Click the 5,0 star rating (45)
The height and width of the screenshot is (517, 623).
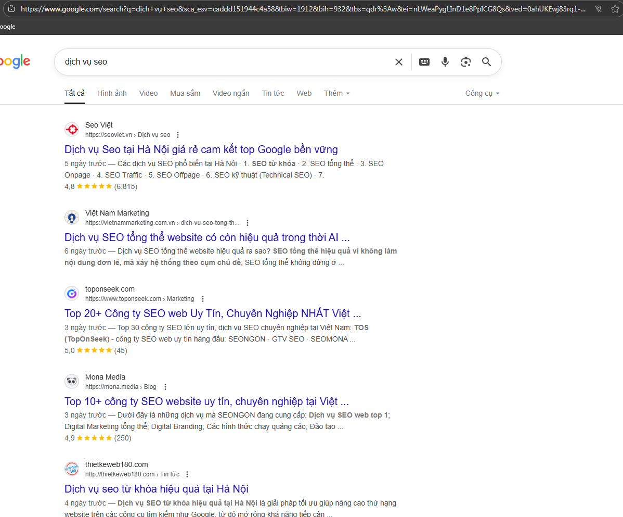pyautogui.click(x=96, y=350)
